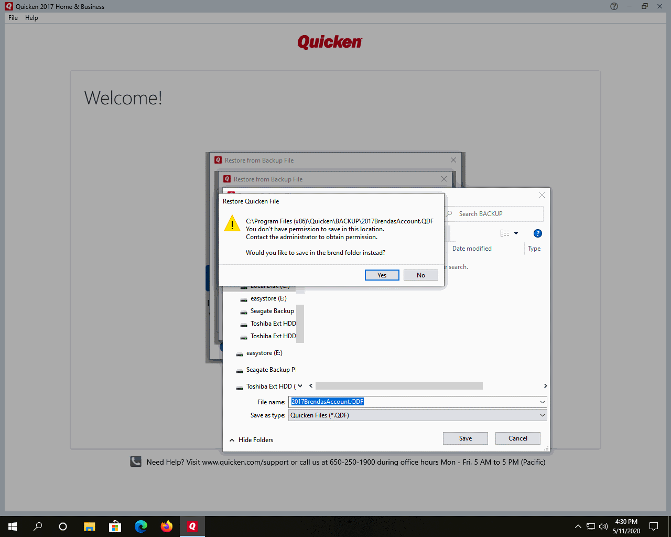Click Cancel in the save dialog
This screenshot has width=671, height=537.
pos(517,438)
